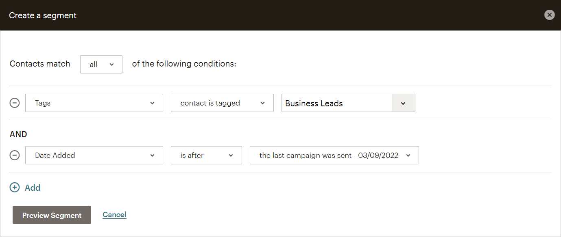Open the Date Added field dropdown
This screenshot has height=237, width=561.
click(94, 155)
